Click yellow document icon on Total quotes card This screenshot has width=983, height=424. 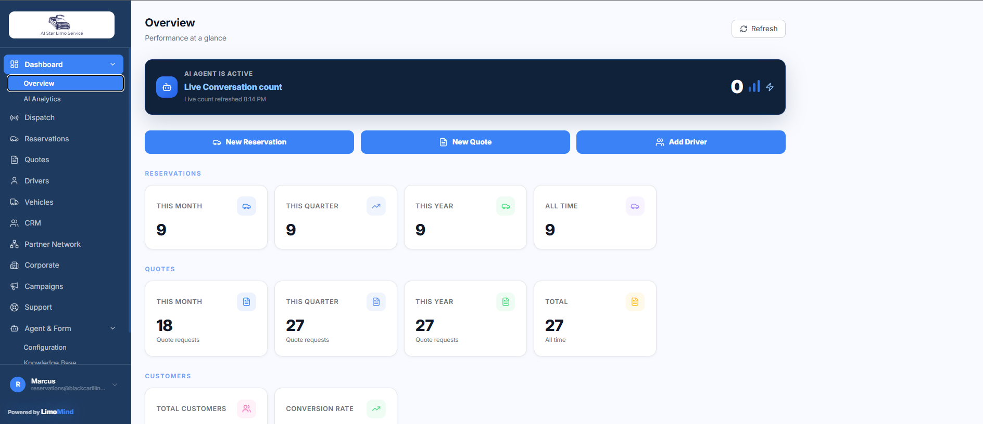[635, 302]
